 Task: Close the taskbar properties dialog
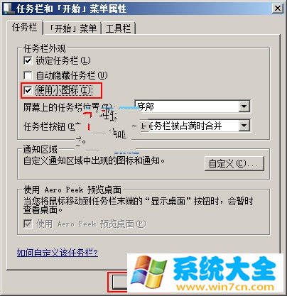[x=277, y=9]
